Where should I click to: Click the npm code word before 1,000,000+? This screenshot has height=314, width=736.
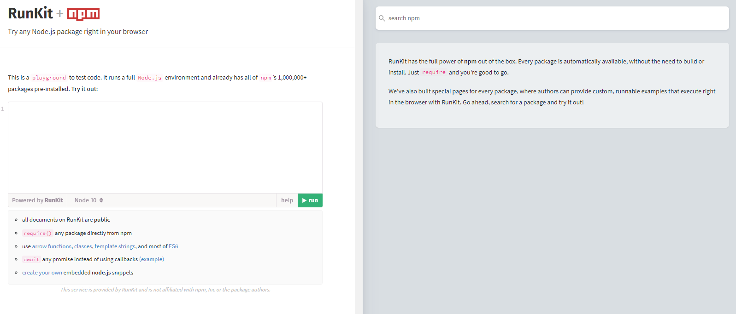click(266, 78)
